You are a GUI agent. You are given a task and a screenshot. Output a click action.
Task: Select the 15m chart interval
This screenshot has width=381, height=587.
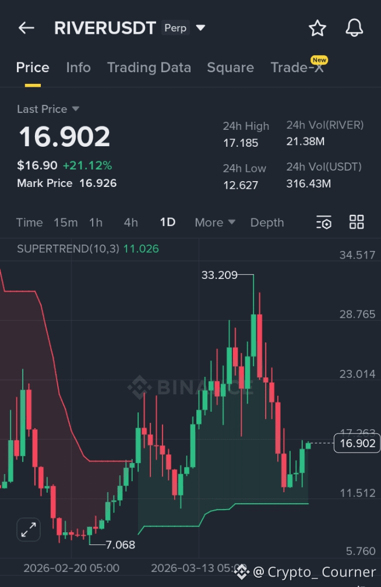[x=66, y=222]
